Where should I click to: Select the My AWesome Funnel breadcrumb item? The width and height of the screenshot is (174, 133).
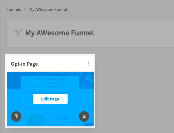[x=48, y=9]
